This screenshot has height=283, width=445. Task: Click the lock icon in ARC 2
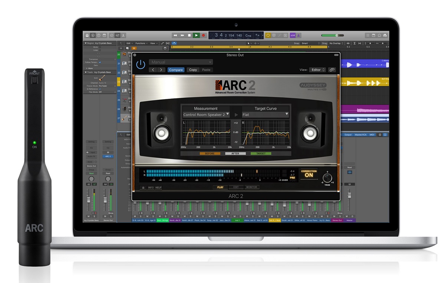[143, 188]
